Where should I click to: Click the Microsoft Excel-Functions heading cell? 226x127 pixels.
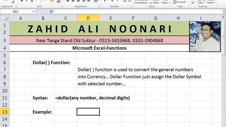tap(99, 48)
